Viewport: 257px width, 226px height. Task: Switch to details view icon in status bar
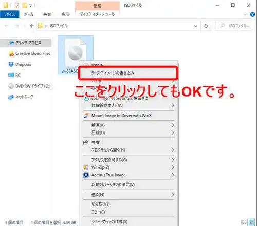pos(244,222)
